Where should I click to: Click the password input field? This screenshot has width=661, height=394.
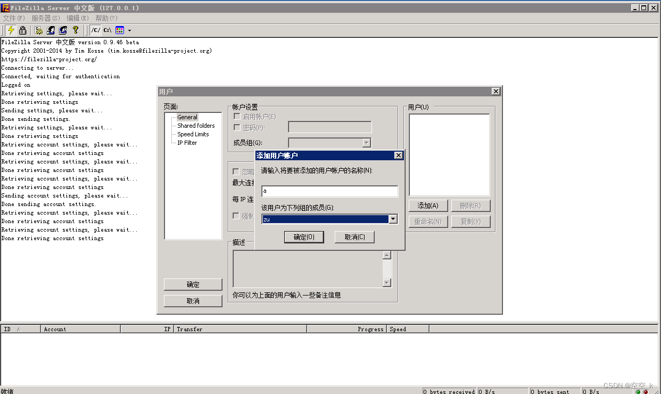pos(330,127)
